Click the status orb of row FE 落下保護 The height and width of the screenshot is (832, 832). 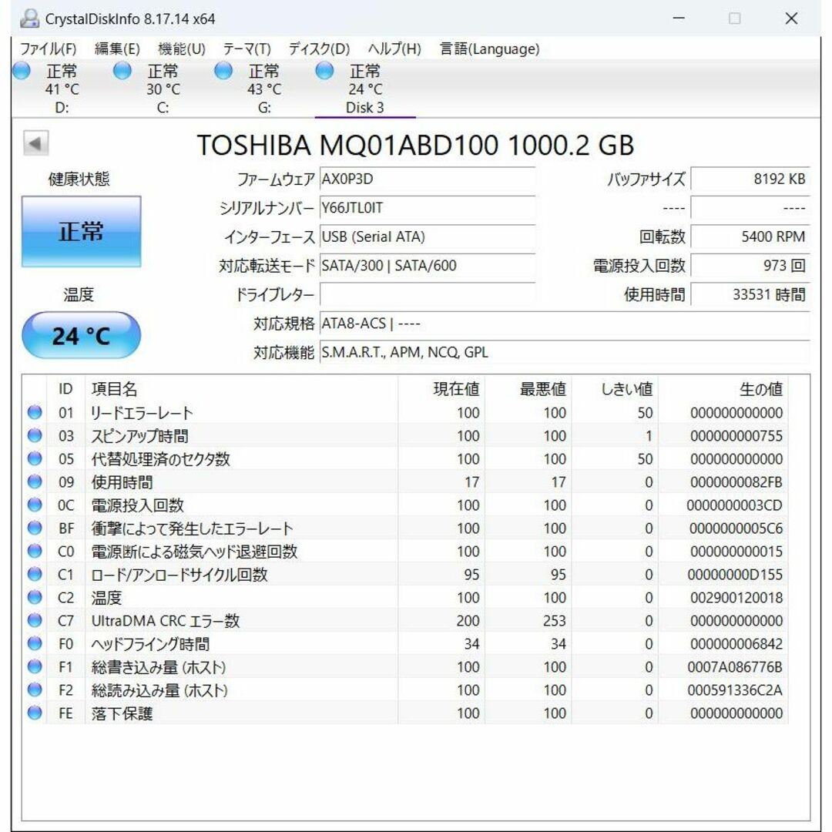35,713
